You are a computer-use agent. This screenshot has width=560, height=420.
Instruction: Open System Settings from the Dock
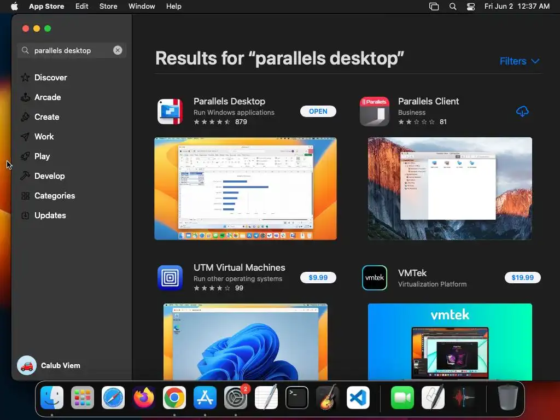(x=236, y=398)
